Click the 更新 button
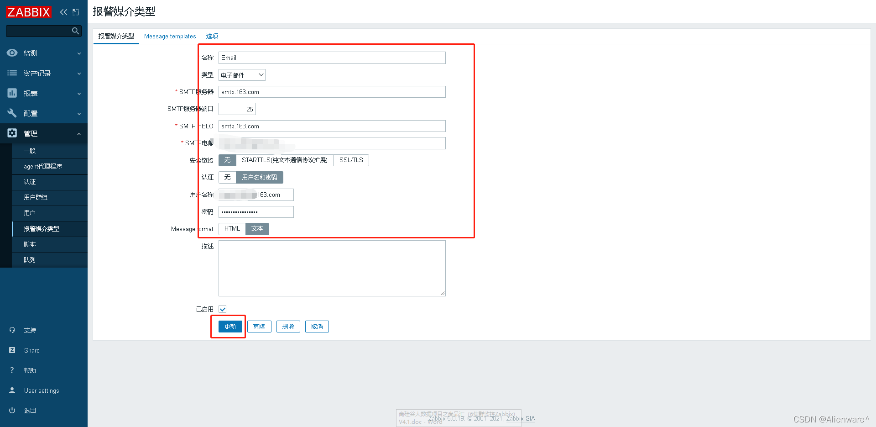 [x=230, y=327]
